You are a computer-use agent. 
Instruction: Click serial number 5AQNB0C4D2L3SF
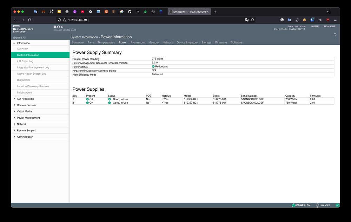click(x=252, y=103)
